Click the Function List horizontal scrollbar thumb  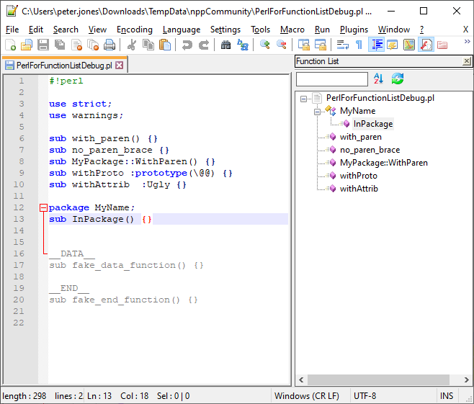(378, 380)
